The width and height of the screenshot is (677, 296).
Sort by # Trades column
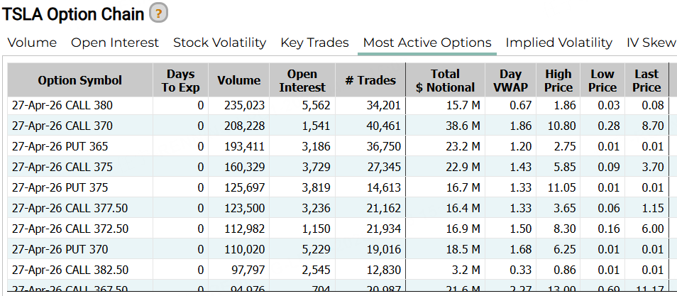click(x=370, y=80)
